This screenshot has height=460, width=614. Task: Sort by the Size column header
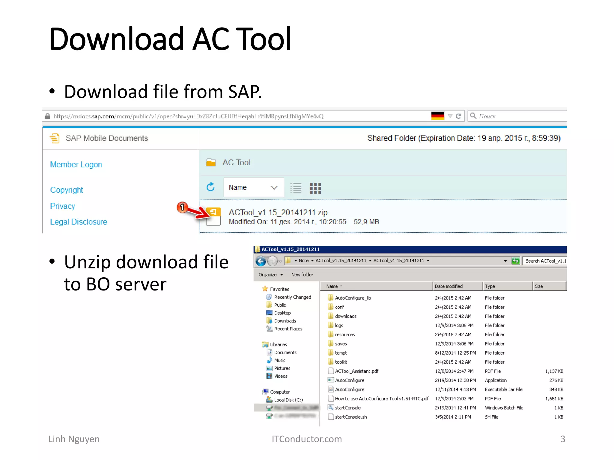(550, 286)
